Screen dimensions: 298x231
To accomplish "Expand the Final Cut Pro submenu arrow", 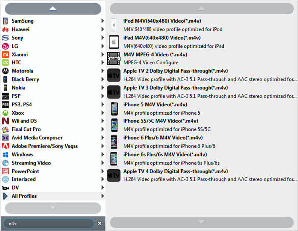I will pos(103,129).
